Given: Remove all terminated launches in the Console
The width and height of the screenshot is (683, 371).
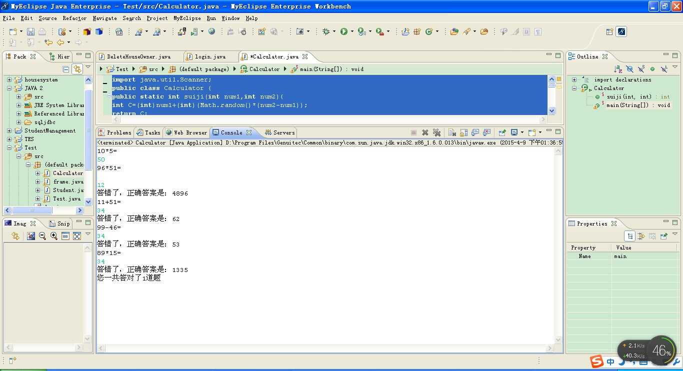Looking at the screenshot, I should tap(436, 132).
